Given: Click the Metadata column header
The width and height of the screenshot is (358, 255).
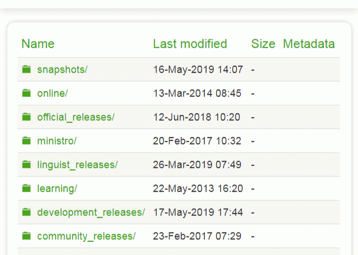Looking at the screenshot, I should click(309, 44).
